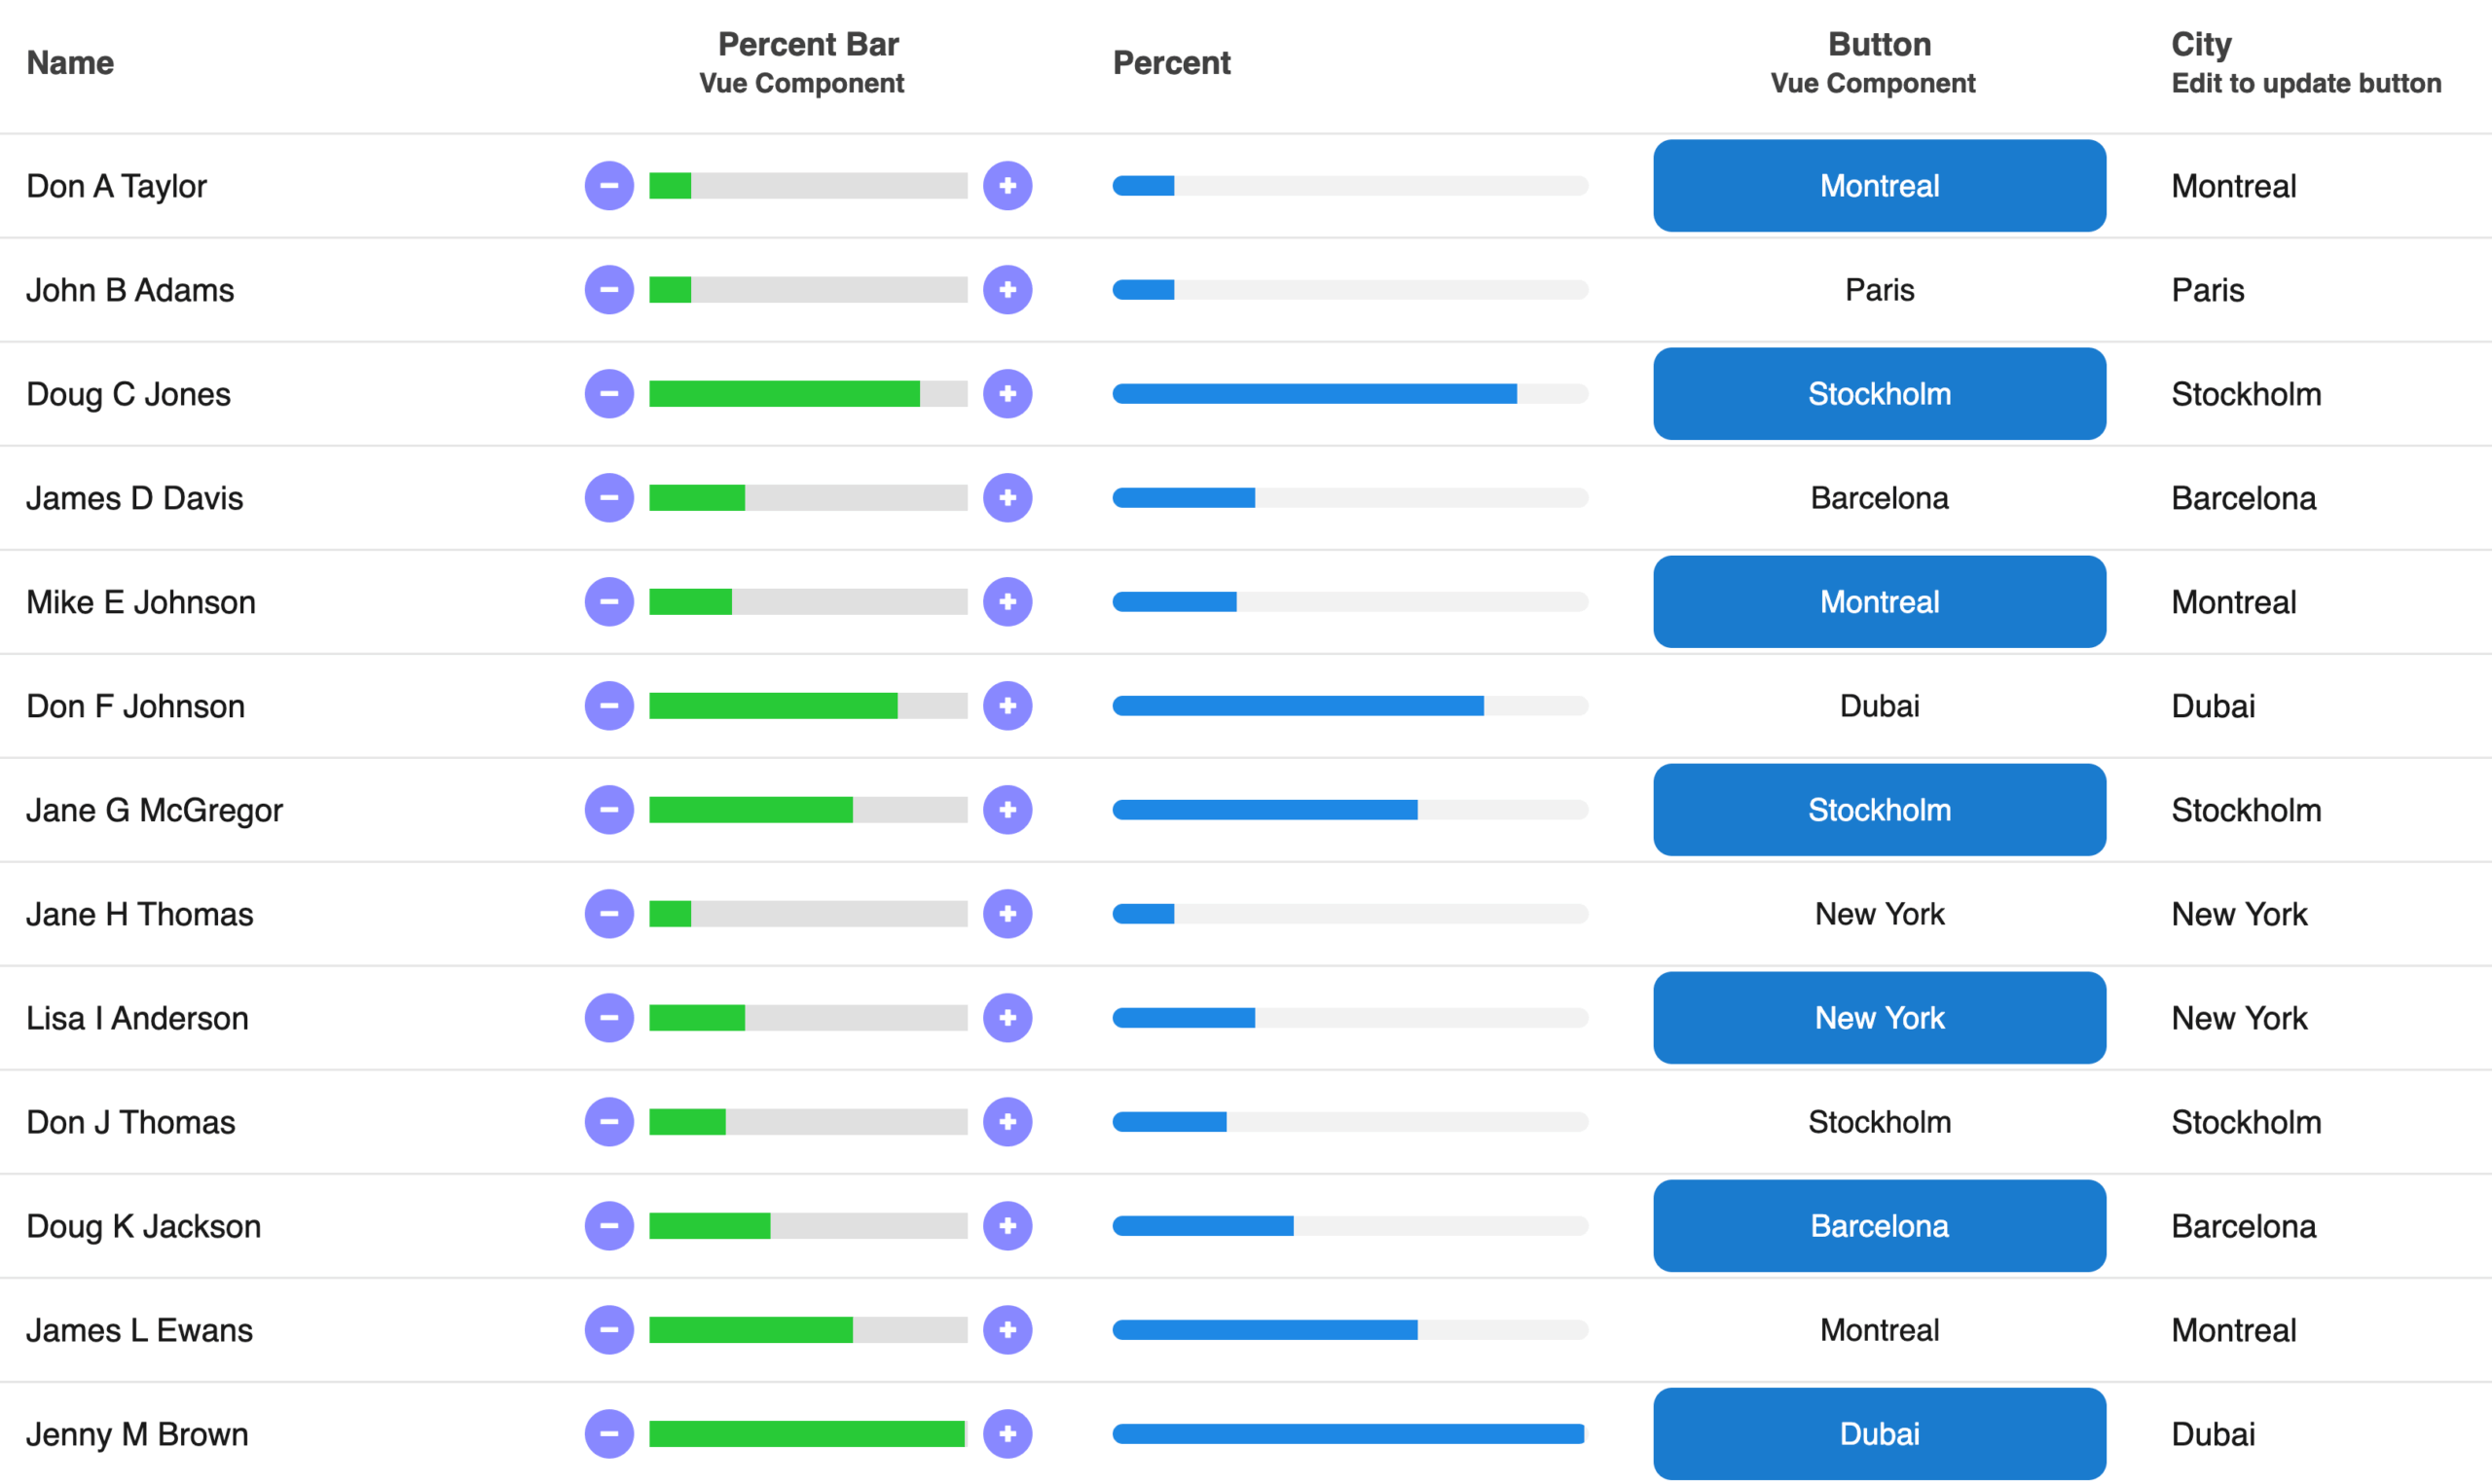Decrease the percent for Jenny M Brown
The width and height of the screenshot is (2492, 1484).
pyautogui.click(x=609, y=1434)
